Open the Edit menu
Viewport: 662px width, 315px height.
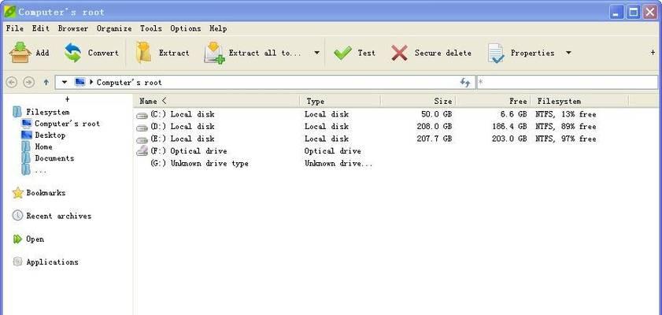click(40, 28)
